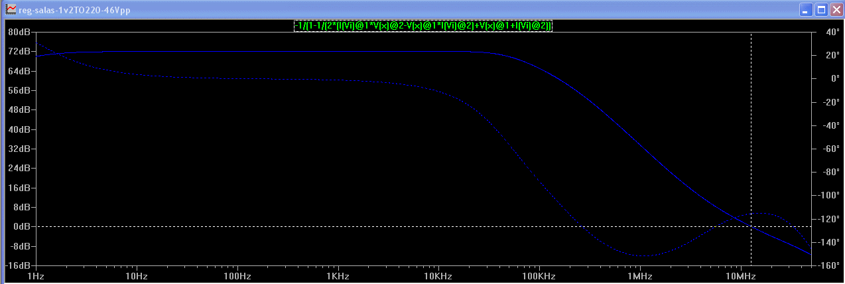Click the 10MHz frequency axis label

pyautogui.click(x=740, y=275)
